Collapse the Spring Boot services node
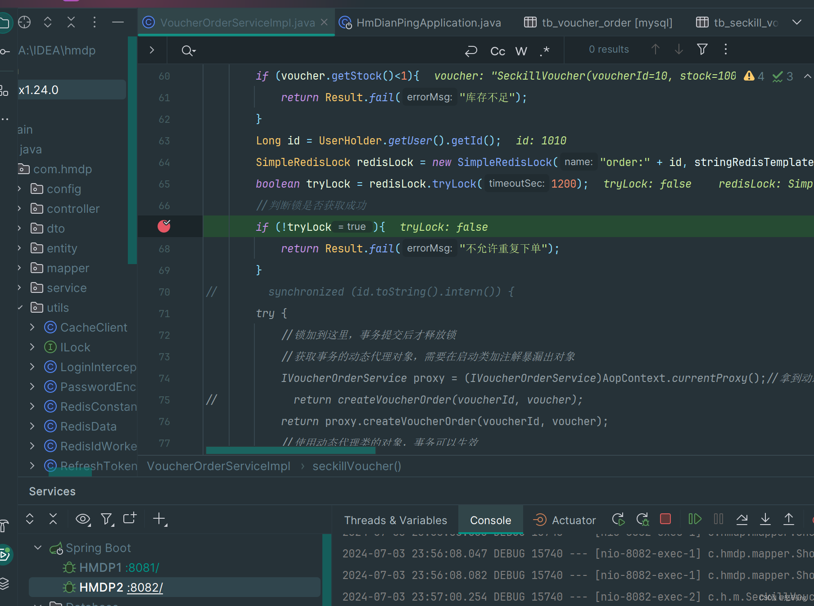The width and height of the screenshot is (814, 606). click(x=38, y=548)
